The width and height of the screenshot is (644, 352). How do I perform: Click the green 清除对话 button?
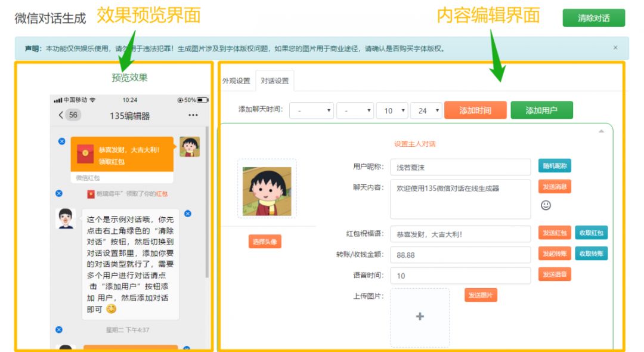[x=593, y=18]
